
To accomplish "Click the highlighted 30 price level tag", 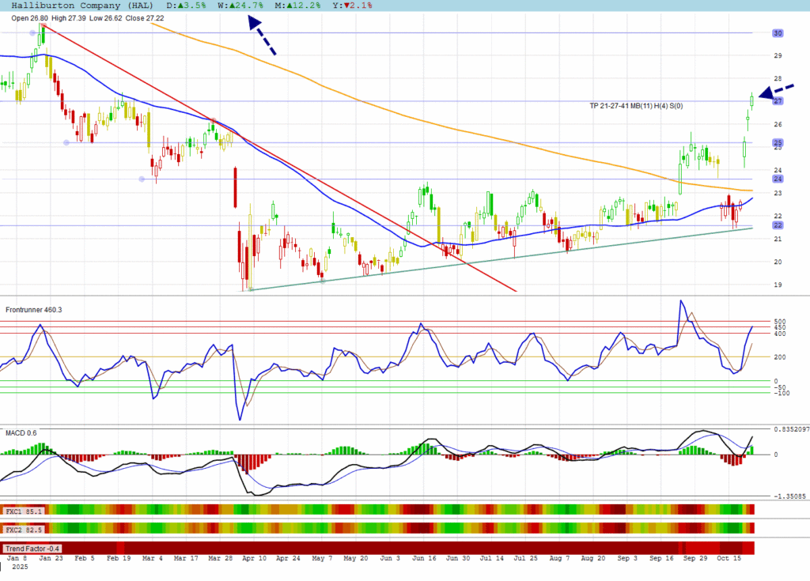I will tap(778, 33).
